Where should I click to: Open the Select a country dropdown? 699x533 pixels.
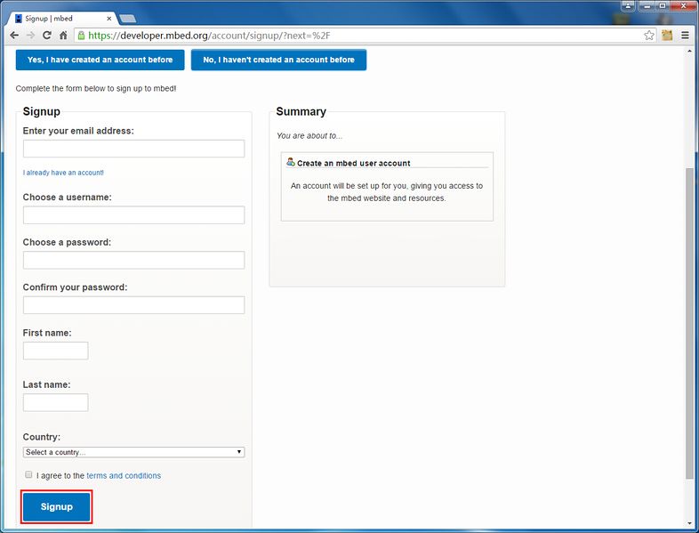coord(133,452)
